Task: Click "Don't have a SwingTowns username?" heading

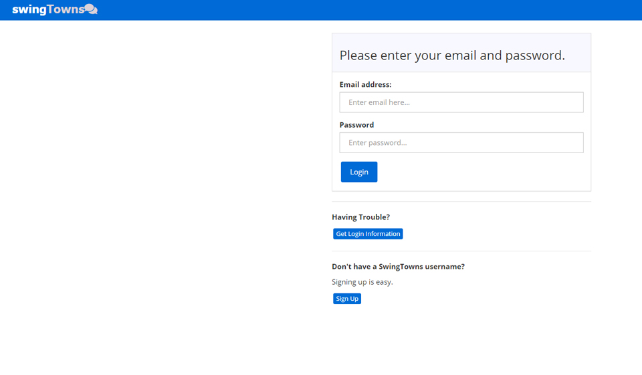Action: [398, 267]
